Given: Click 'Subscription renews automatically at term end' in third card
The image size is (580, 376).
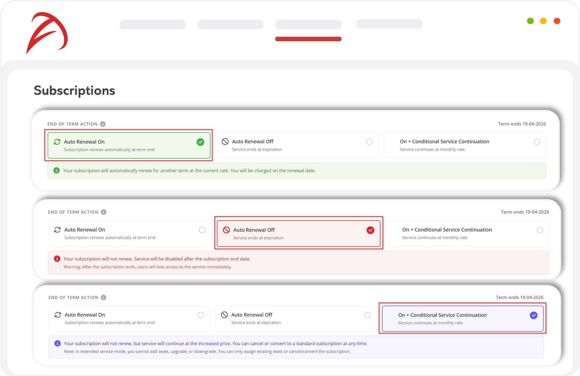Looking at the screenshot, I should point(110,323).
